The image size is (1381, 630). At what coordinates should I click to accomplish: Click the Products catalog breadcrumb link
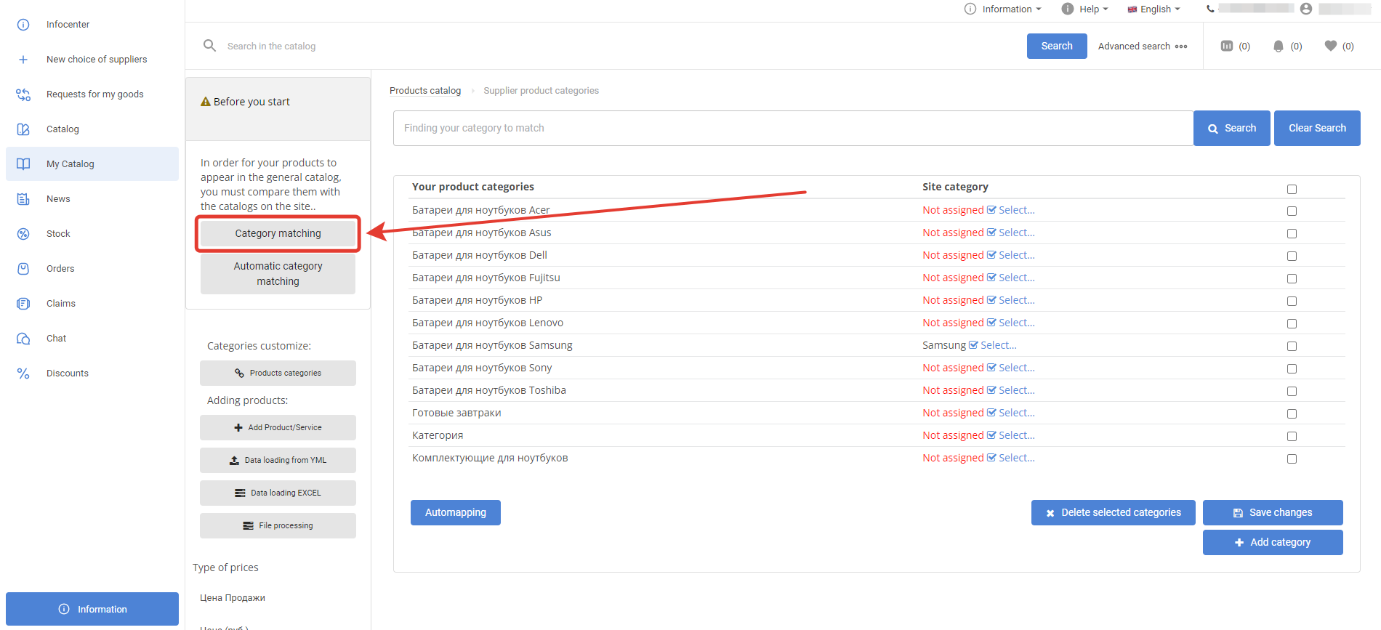[425, 91]
